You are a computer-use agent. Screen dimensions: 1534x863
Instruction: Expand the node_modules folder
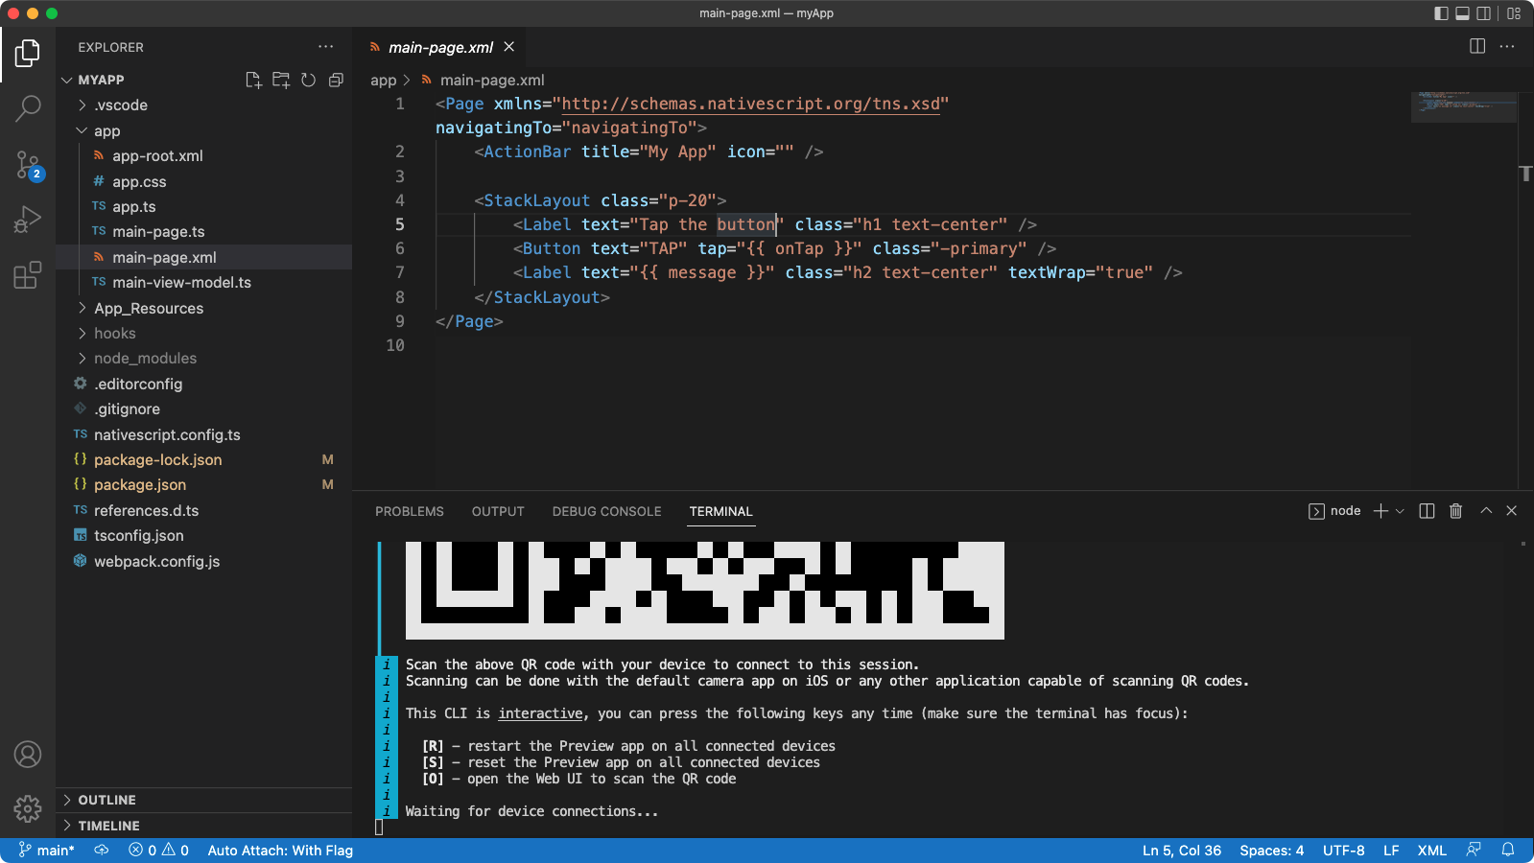(204, 358)
